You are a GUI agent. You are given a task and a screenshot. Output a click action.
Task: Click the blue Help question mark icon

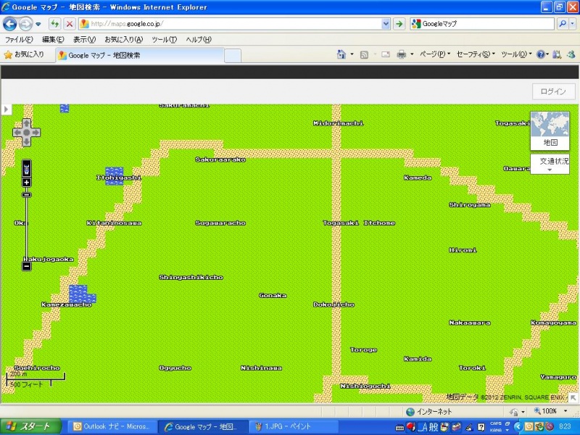541,55
